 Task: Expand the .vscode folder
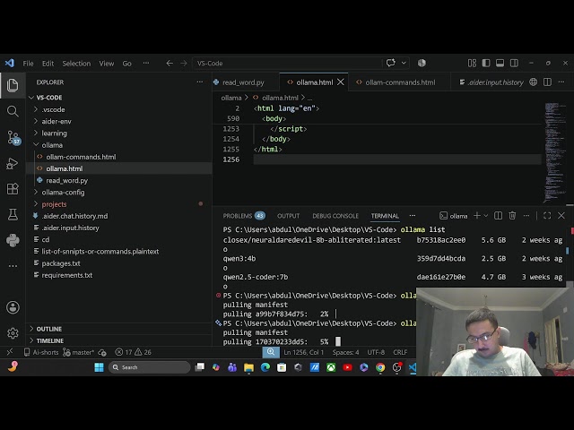pos(53,109)
